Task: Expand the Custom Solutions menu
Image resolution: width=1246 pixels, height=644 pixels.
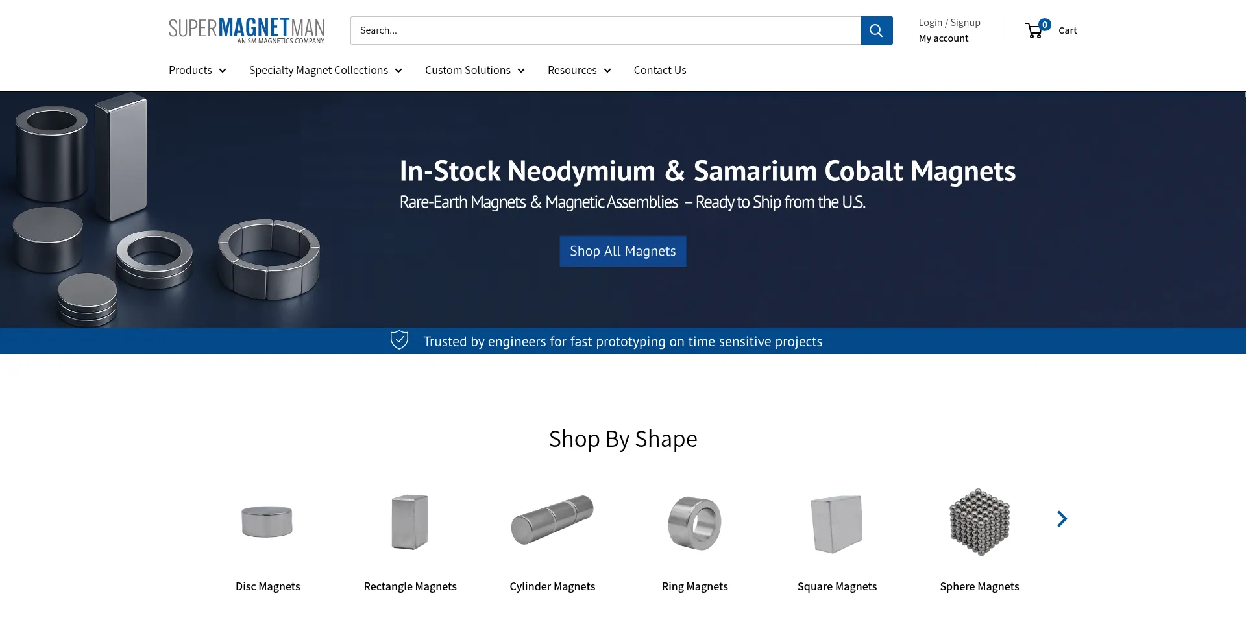Action: coord(474,70)
